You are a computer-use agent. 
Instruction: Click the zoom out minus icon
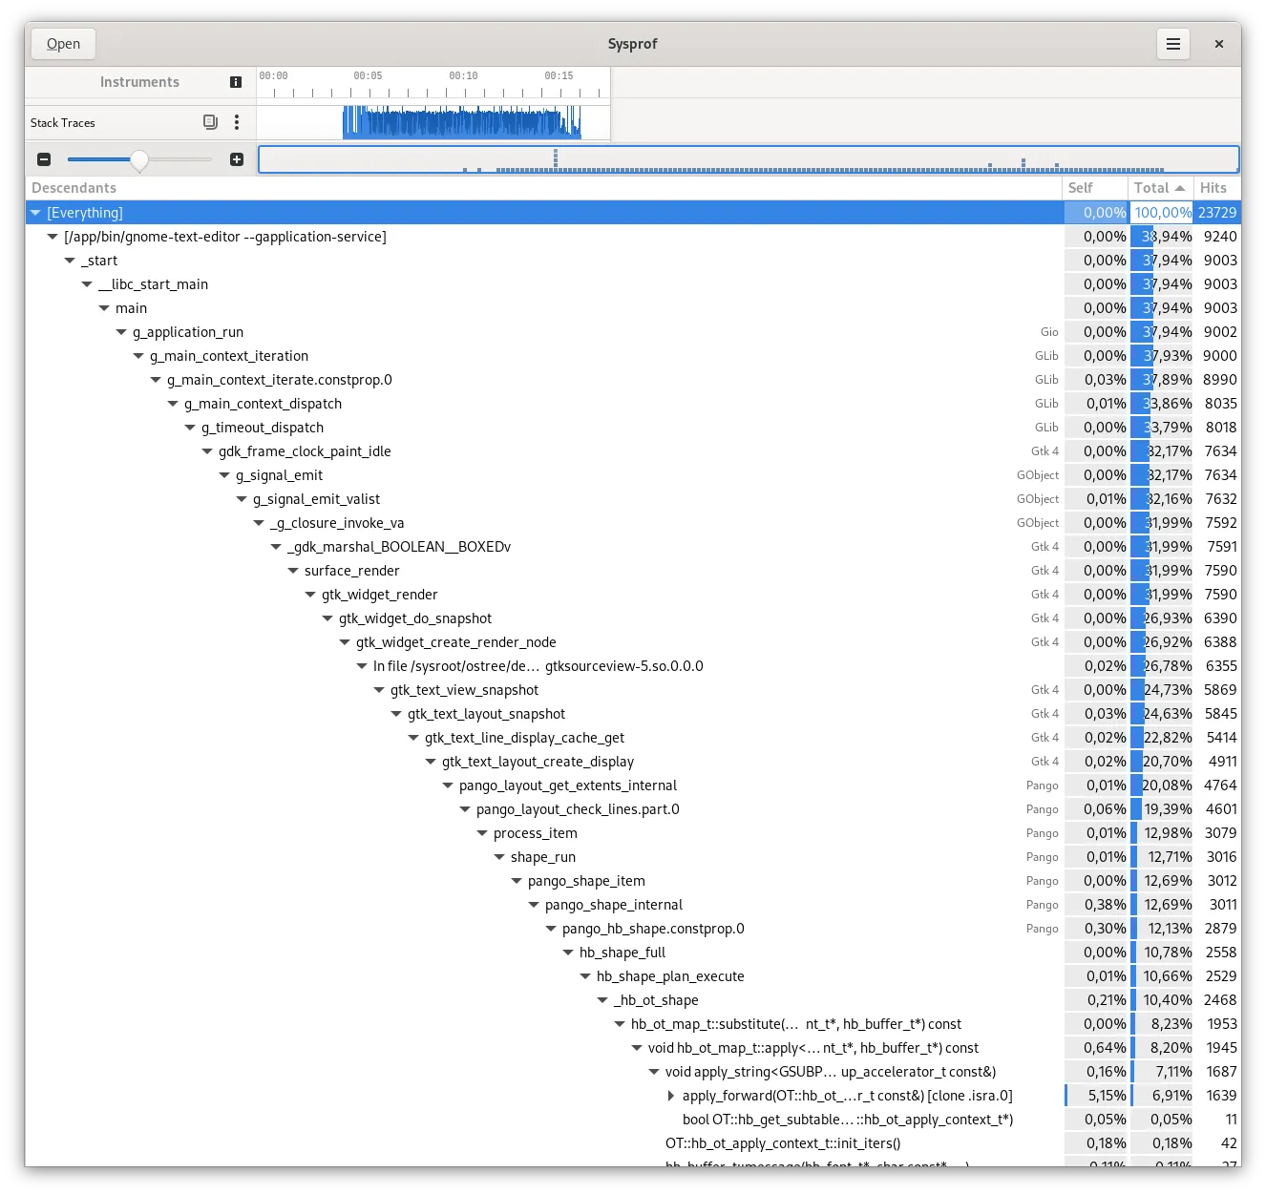[44, 159]
